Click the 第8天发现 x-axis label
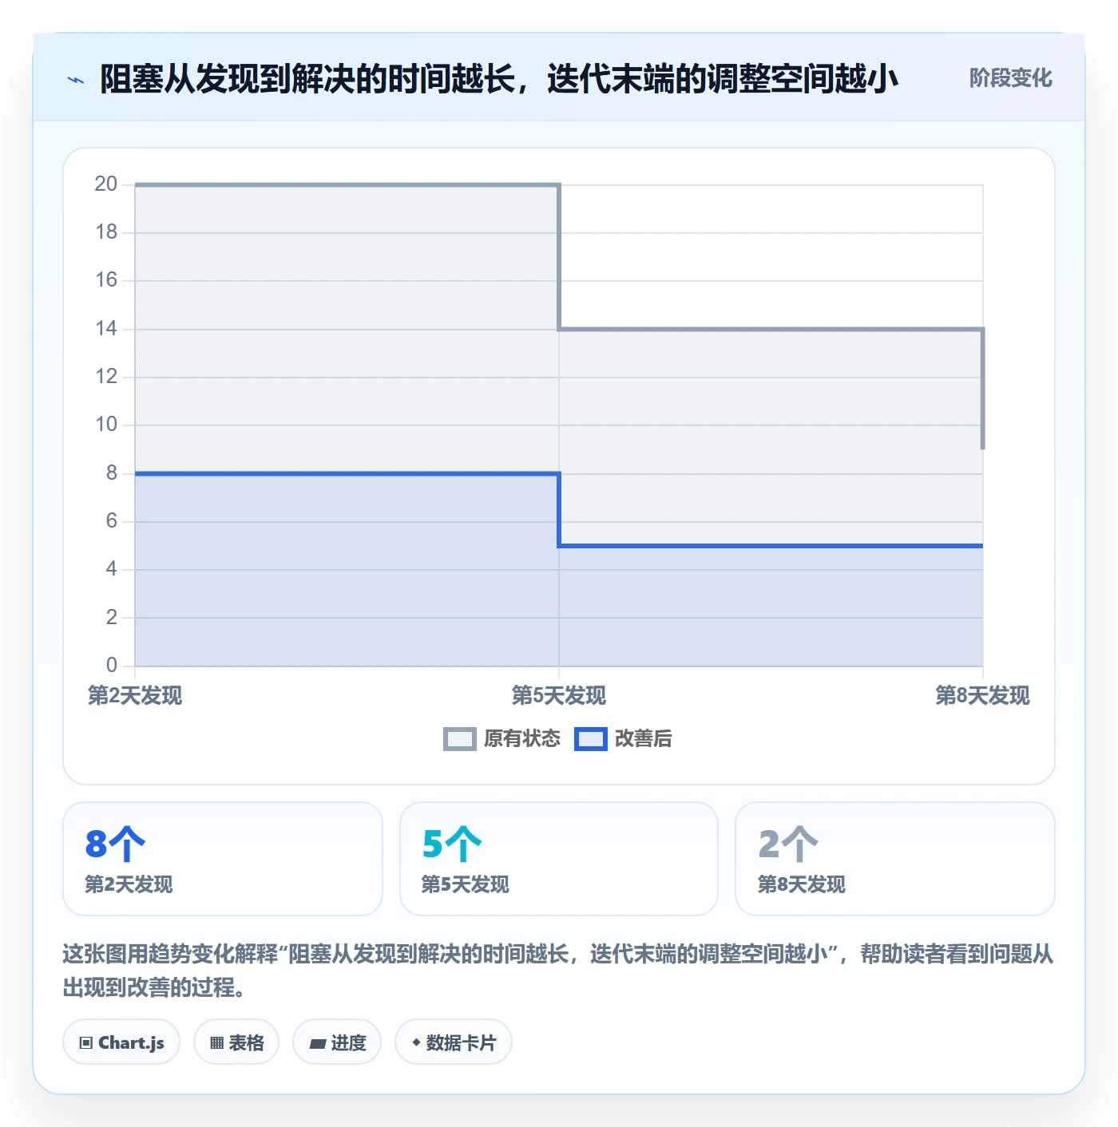 pyautogui.click(x=982, y=696)
